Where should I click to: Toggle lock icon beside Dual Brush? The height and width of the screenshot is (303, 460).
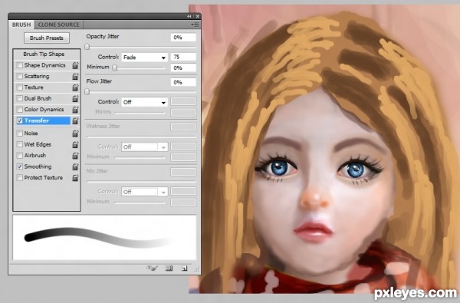coord(75,98)
